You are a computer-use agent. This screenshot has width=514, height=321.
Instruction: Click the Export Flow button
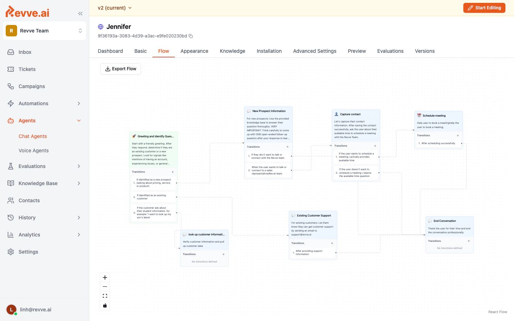tap(120, 68)
